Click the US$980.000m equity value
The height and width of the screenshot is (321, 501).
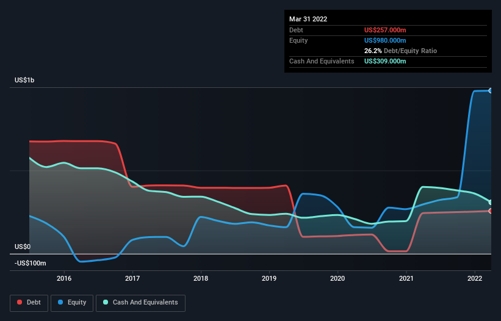click(385, 40)
